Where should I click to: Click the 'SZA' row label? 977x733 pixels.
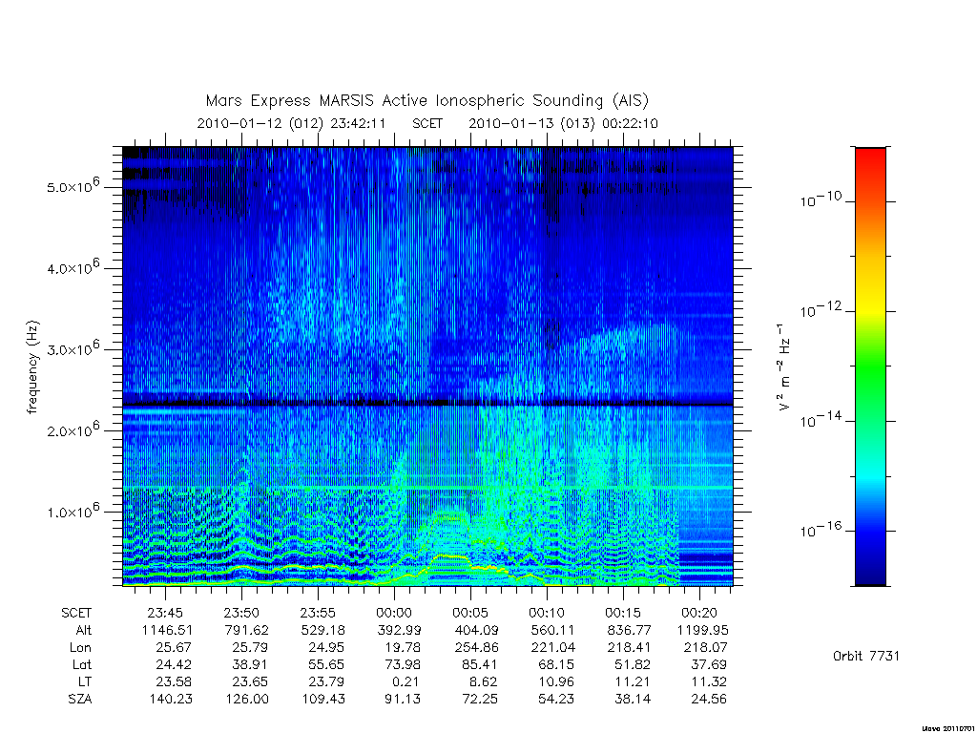pyautogui.click(x=80, y=700)
